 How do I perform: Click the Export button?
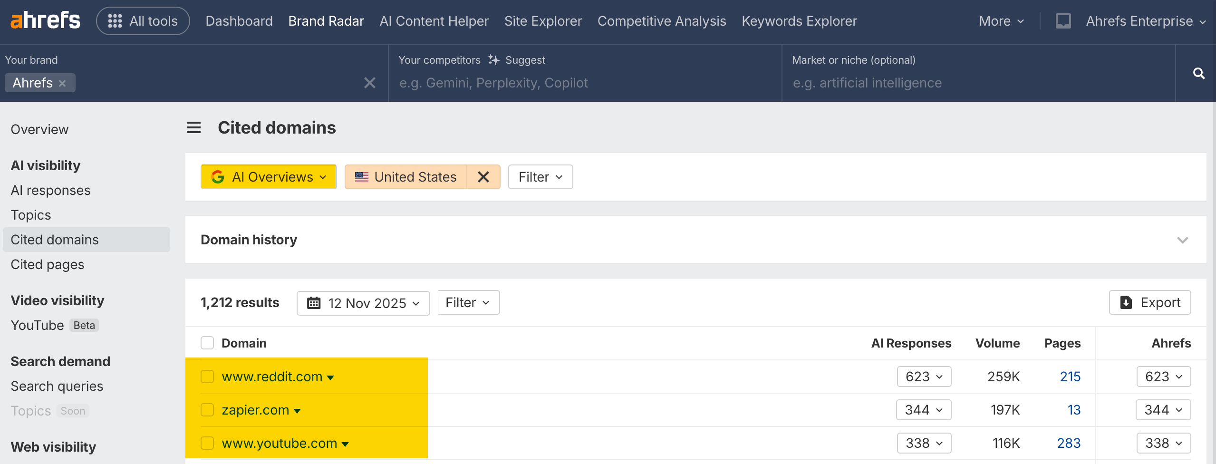tap(1149, 302)
